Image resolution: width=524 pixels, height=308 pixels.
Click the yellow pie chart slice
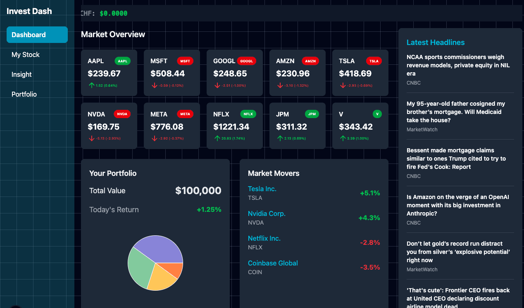pos(162,279)
